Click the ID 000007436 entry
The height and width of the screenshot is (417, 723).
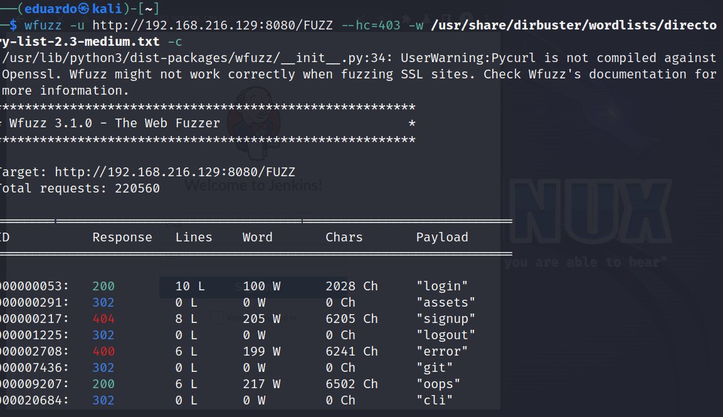pyautogui.click(x=34, y=367)
